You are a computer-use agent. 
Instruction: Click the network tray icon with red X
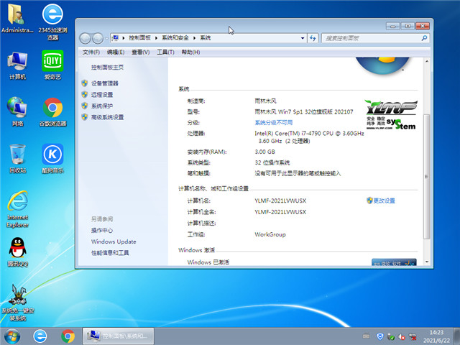[x=413, y=337]
